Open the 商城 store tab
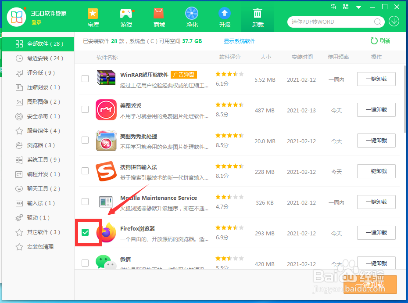 (159, 18)
